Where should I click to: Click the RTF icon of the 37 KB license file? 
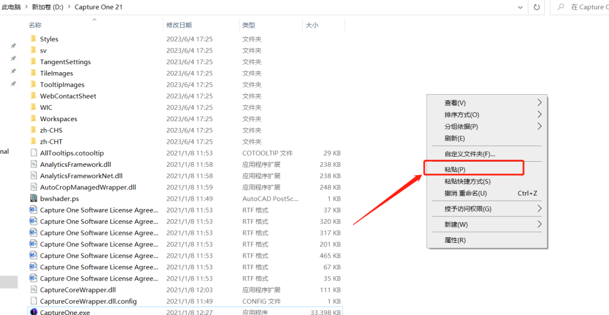point(33,210)
